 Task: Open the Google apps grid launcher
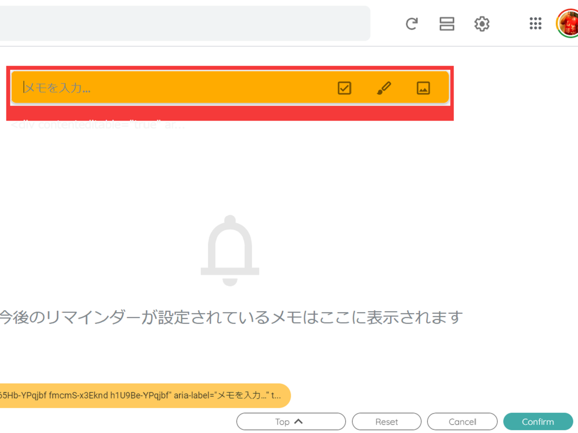click(536, 24)
